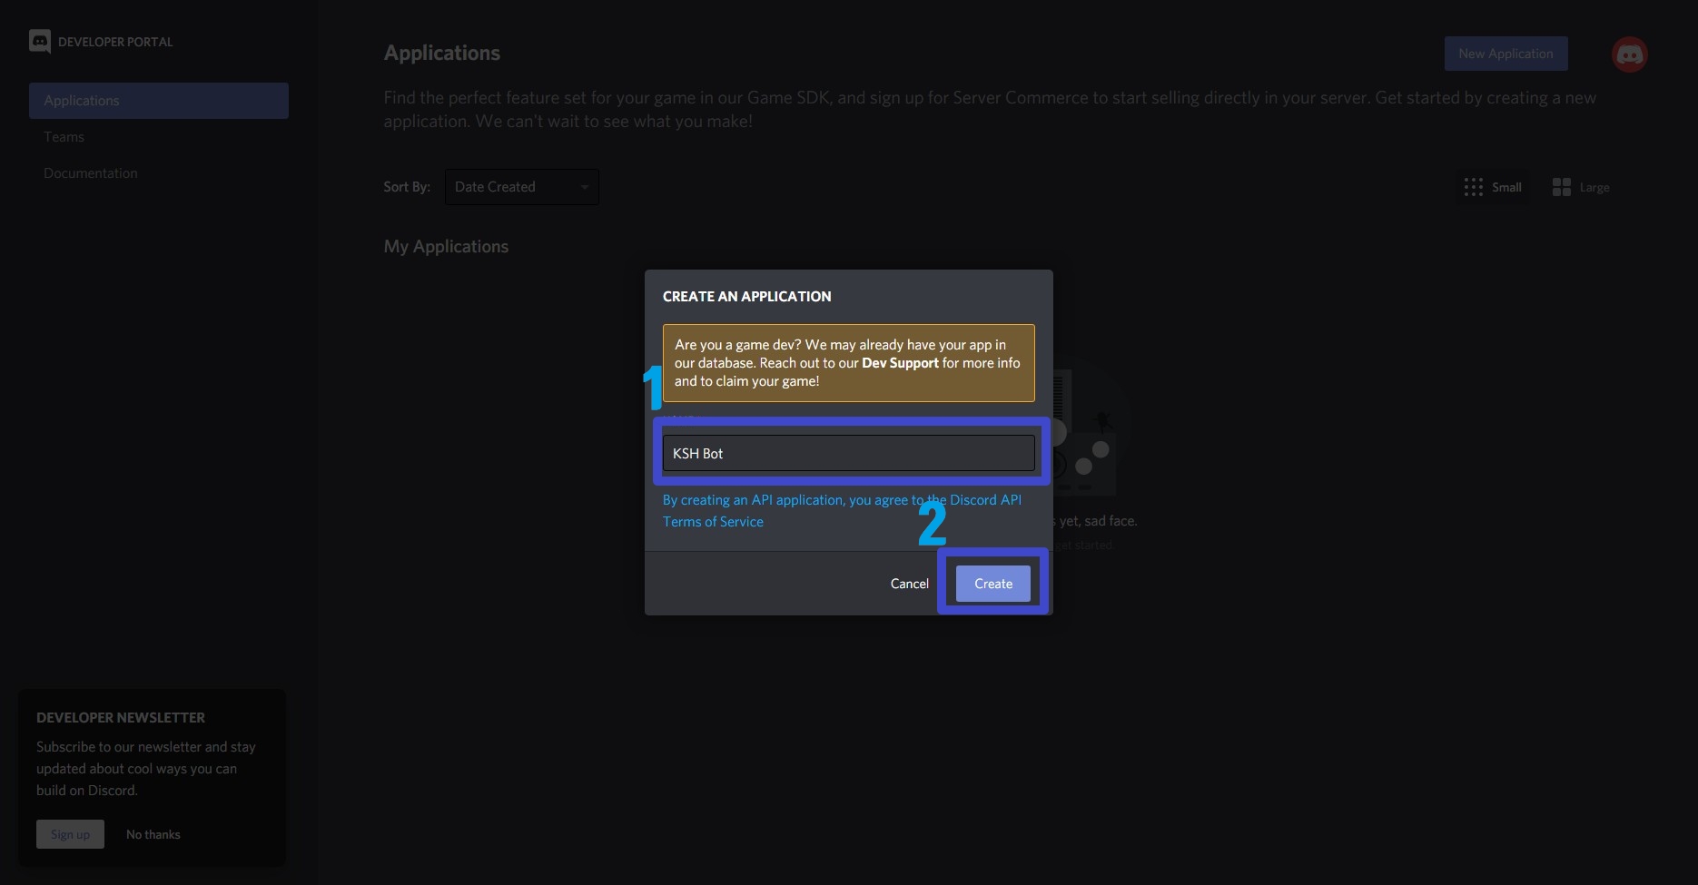This screenshot has height=885, width=1698.
Task: Switch to Small grid view
Action: (x=1493, y=187)
